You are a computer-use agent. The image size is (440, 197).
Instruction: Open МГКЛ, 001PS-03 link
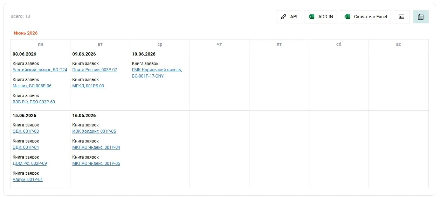pos(88,86)
